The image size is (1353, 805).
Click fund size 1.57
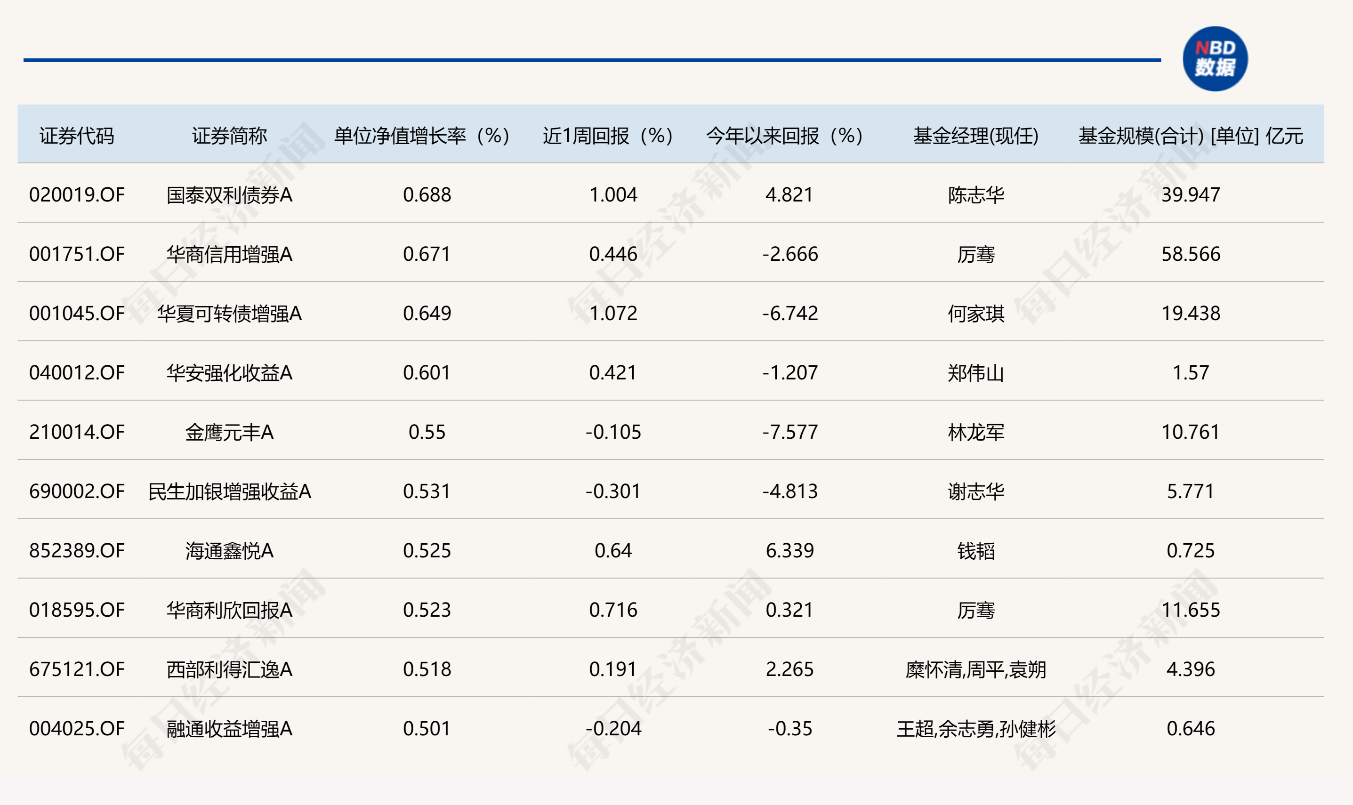[1191, 373]
